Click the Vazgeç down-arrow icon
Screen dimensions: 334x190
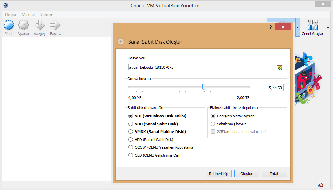(x=40, y=25)
